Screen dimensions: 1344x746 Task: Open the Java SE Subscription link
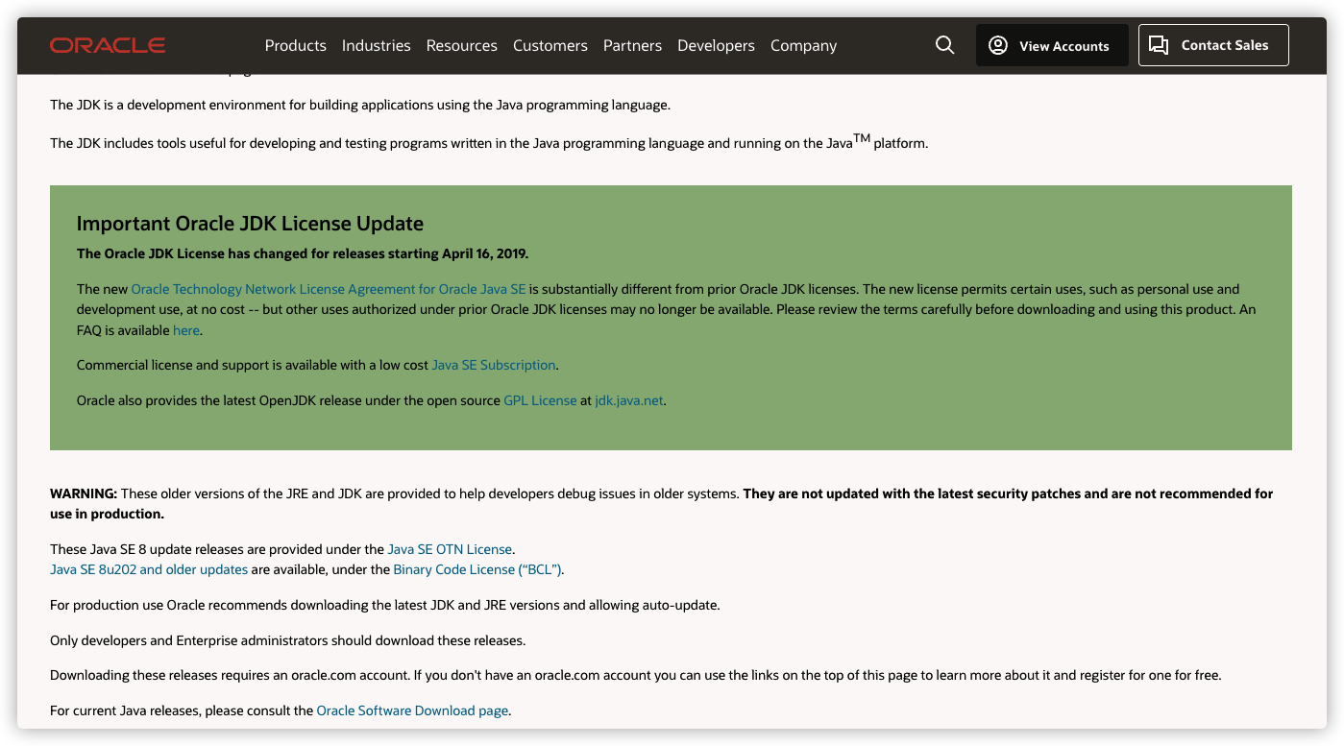coord(494,365)
